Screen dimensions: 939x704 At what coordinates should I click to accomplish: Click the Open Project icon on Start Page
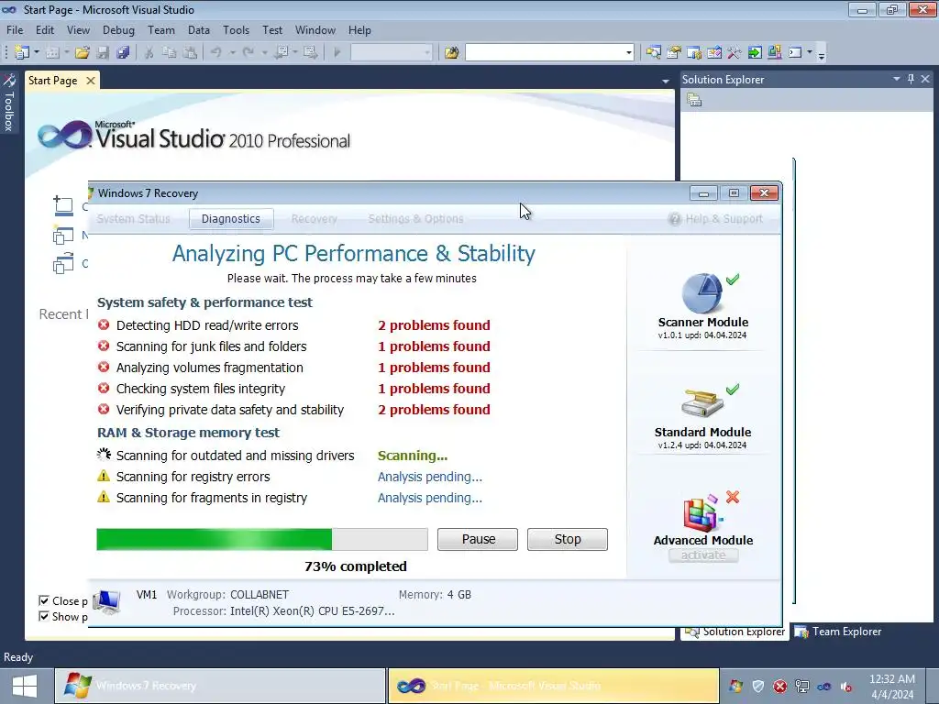pos(63,263)
